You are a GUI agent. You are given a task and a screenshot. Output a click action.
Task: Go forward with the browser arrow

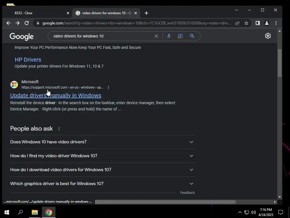(x=18, y=23)
